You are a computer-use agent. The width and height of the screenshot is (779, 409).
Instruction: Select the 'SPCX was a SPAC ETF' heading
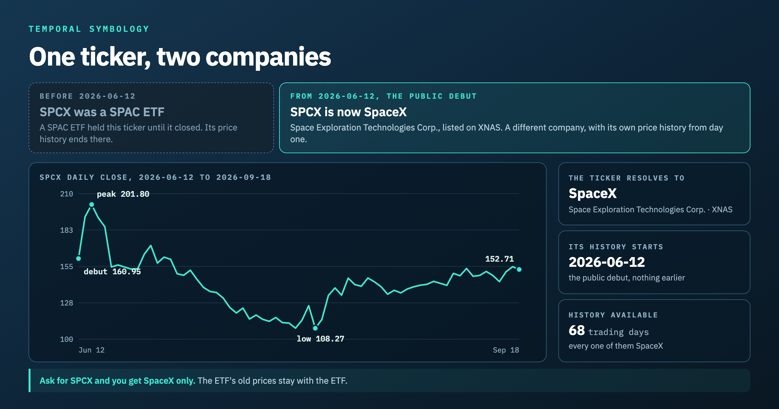102,112
